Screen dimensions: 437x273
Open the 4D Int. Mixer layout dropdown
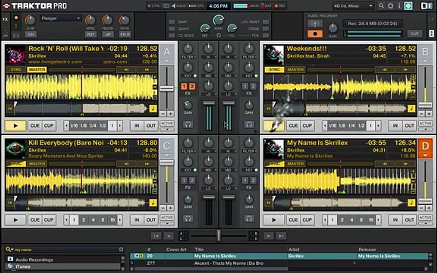pos(353,6)
